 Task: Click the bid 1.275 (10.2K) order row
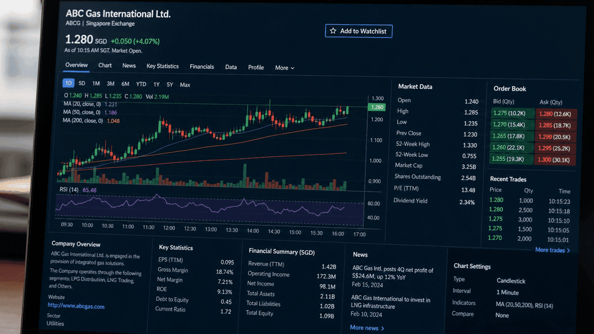tap(512, 113)
